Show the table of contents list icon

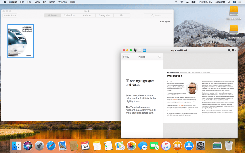(140, 50)
